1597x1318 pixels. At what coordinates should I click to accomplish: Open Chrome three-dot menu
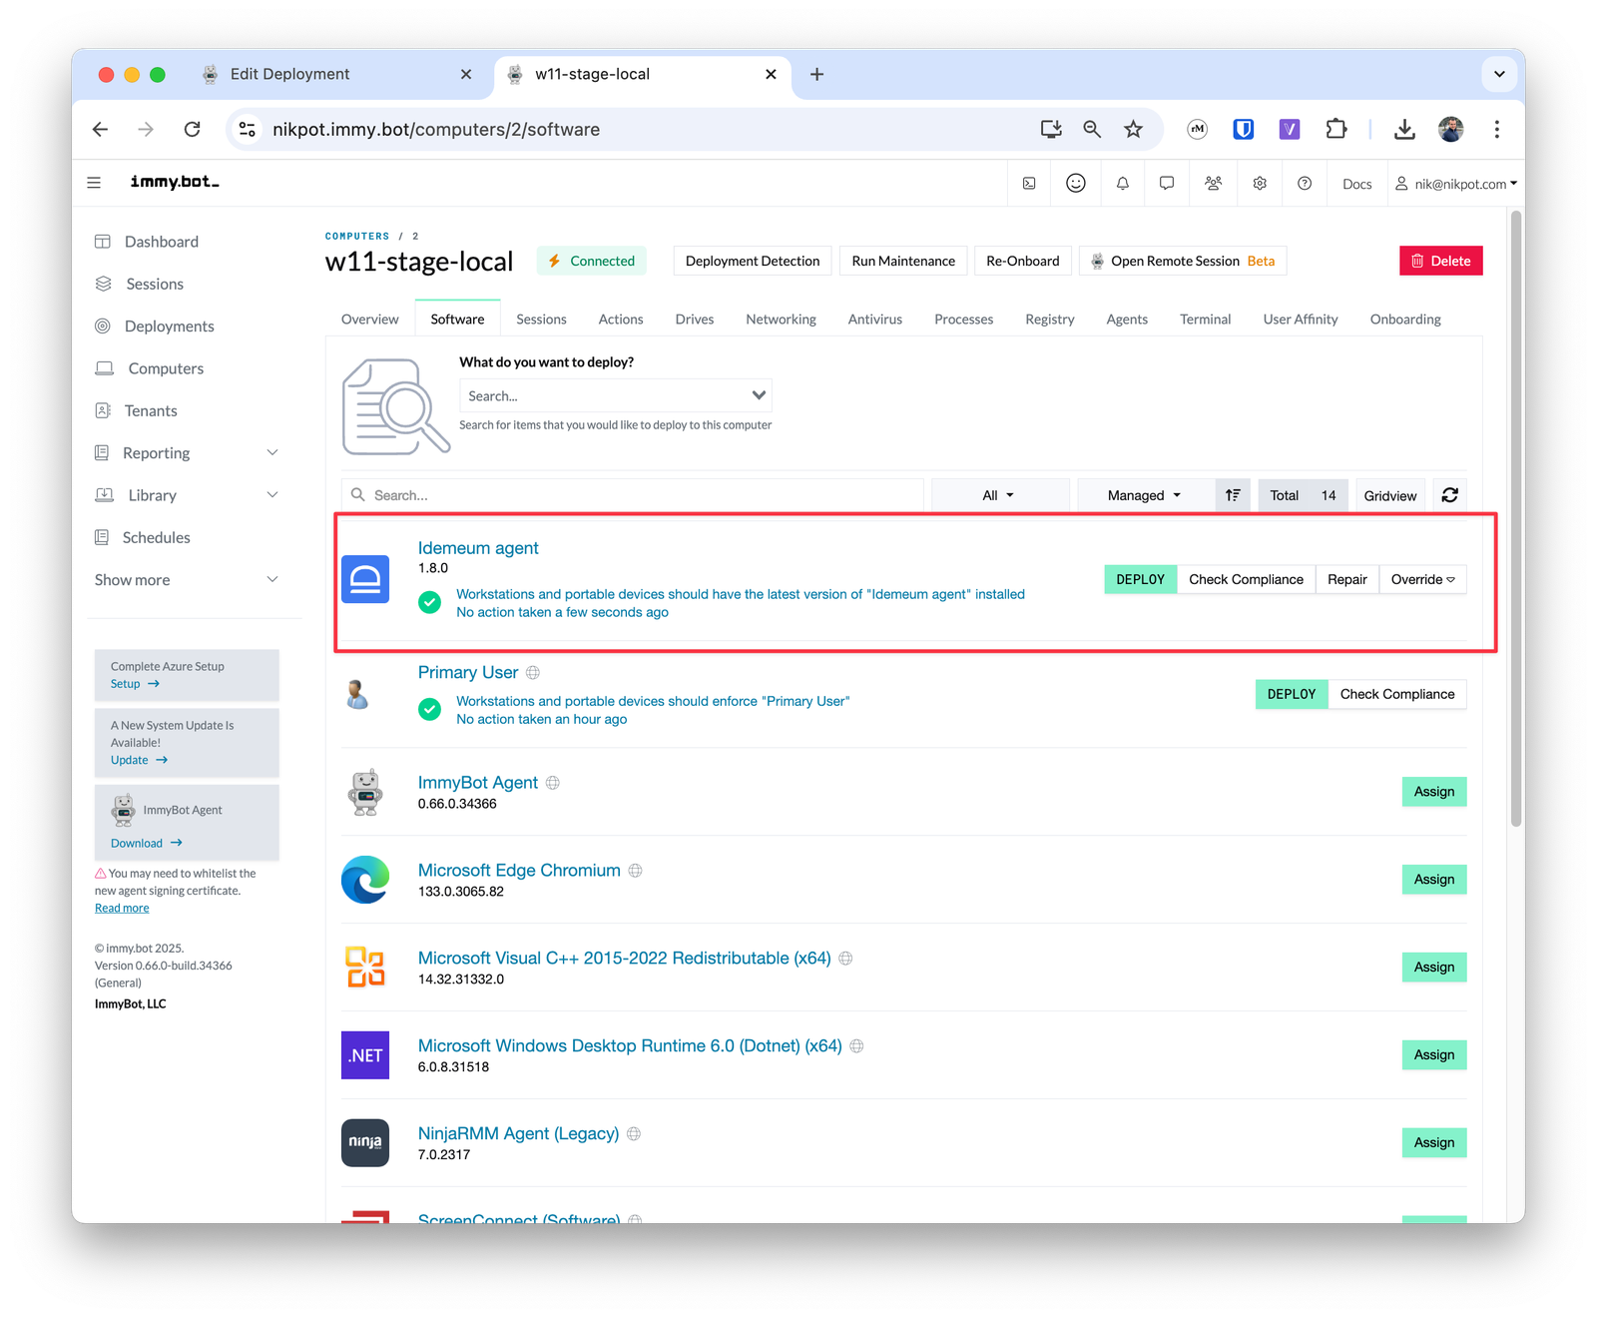point(1496,129)
